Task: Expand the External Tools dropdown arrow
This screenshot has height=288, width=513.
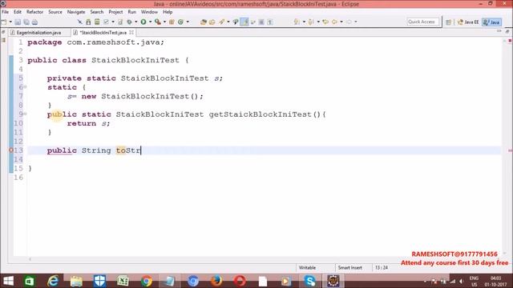Action: (x=164, y=22)
